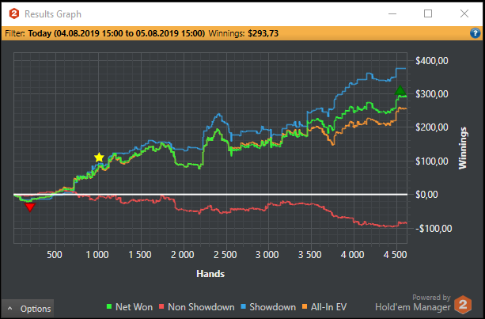This screenshot has width=485, height=319.
Task: Toggle the Non Showdown legend entry
Action: coord(196,306)
